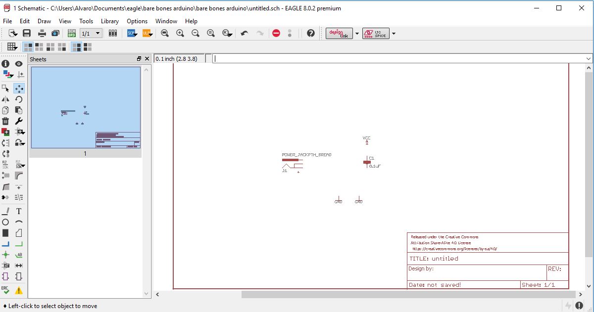Viewport: 594px width, 312px height.
Task: Select the green Net tool
Action: tap(19, 244)
